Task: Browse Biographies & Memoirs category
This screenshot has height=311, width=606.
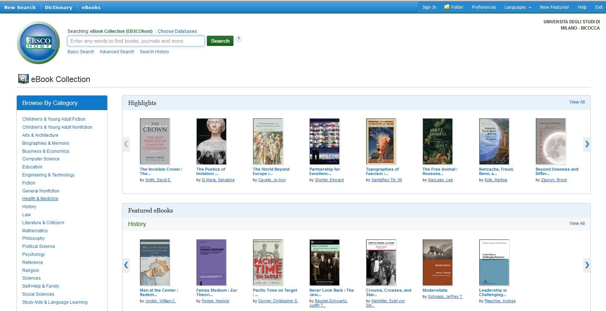Action: point(46,143)
